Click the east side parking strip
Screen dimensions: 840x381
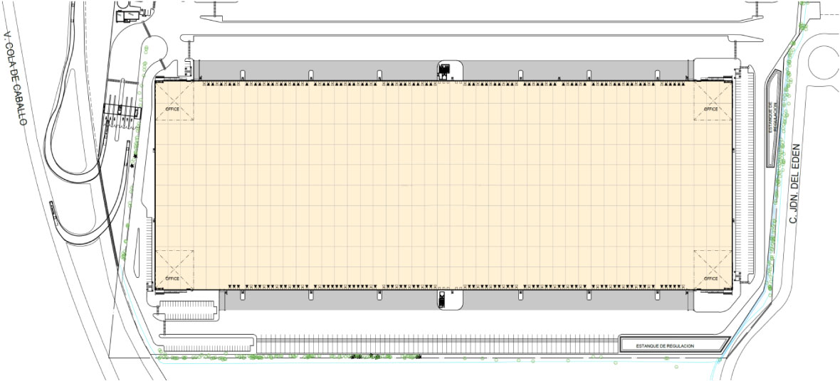coord(745,178)
